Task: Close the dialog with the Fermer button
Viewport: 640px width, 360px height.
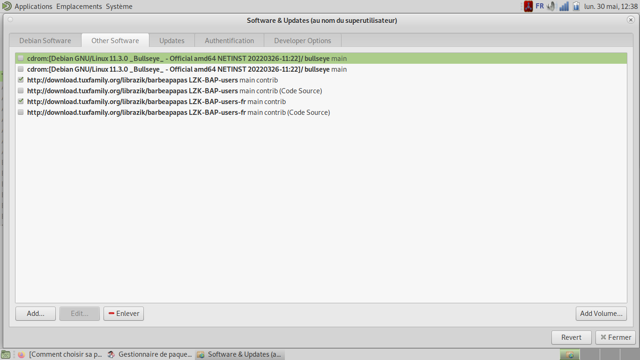Action: click(x=616, y=337)
